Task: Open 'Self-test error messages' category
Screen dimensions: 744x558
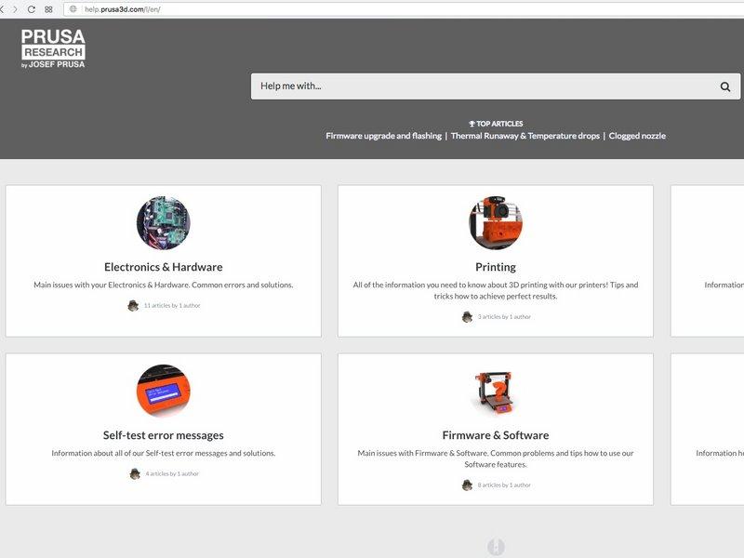Action: [164, 435]
